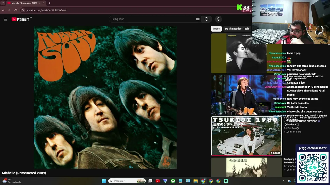Open the Windows Start menu
Viewport: 330px width, 185px height.
104,181
